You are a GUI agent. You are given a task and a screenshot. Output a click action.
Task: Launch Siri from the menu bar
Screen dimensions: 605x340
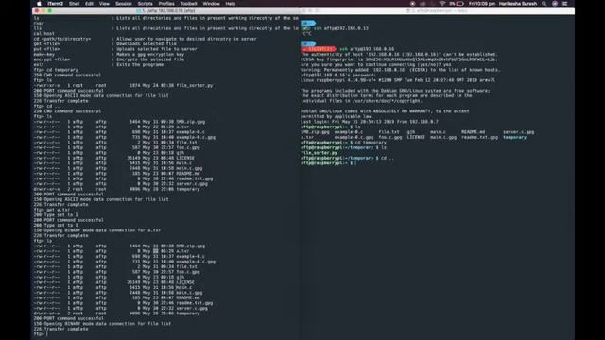coord(555,4)
